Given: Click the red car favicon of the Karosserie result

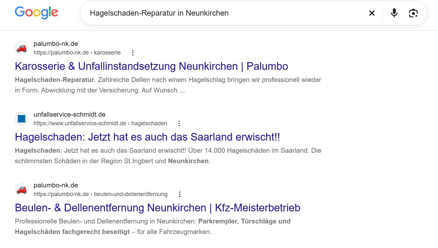Looking at the screenshot, I should [22, 48].
